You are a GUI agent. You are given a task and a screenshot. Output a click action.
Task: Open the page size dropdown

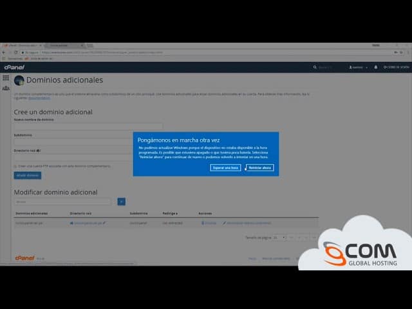coord(279,238)
